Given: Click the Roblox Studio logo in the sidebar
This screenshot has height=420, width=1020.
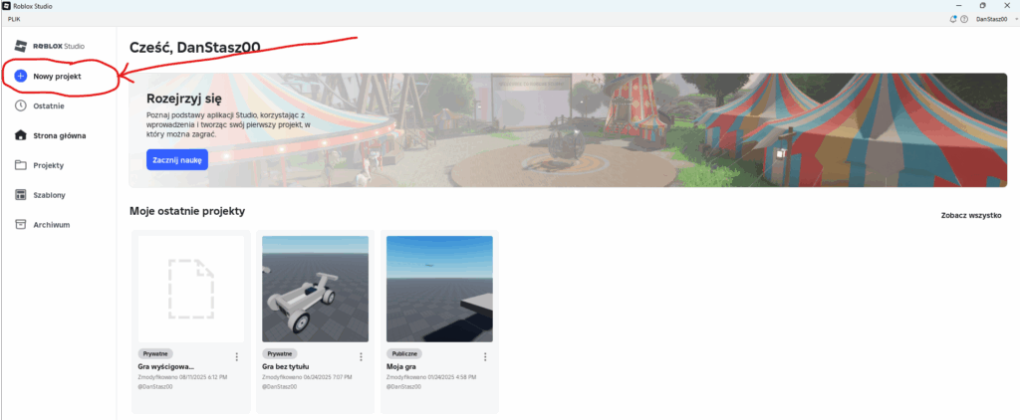Looking at the screenshot, I should tap(50, 46).
